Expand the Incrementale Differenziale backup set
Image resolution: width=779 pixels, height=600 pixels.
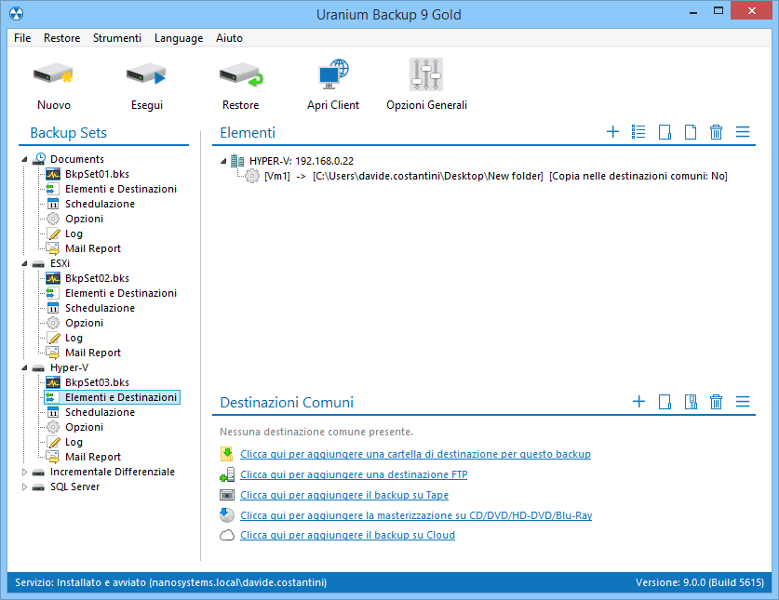click(x=24, y=472)
